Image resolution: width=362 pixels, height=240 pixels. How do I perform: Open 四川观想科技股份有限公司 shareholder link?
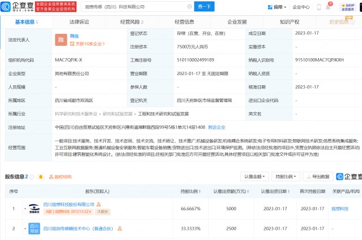click(x=69, y=204)
